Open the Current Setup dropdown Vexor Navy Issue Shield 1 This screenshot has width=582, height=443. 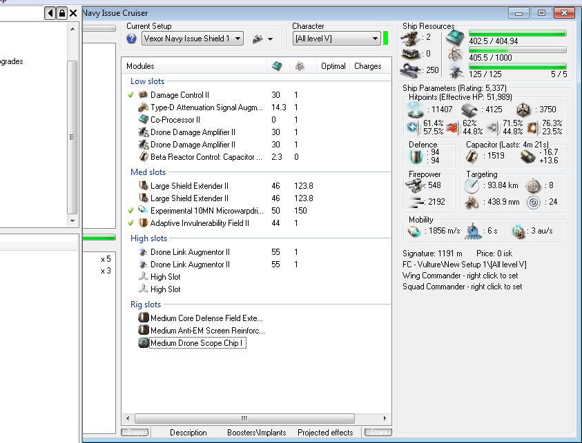[193, 39]
